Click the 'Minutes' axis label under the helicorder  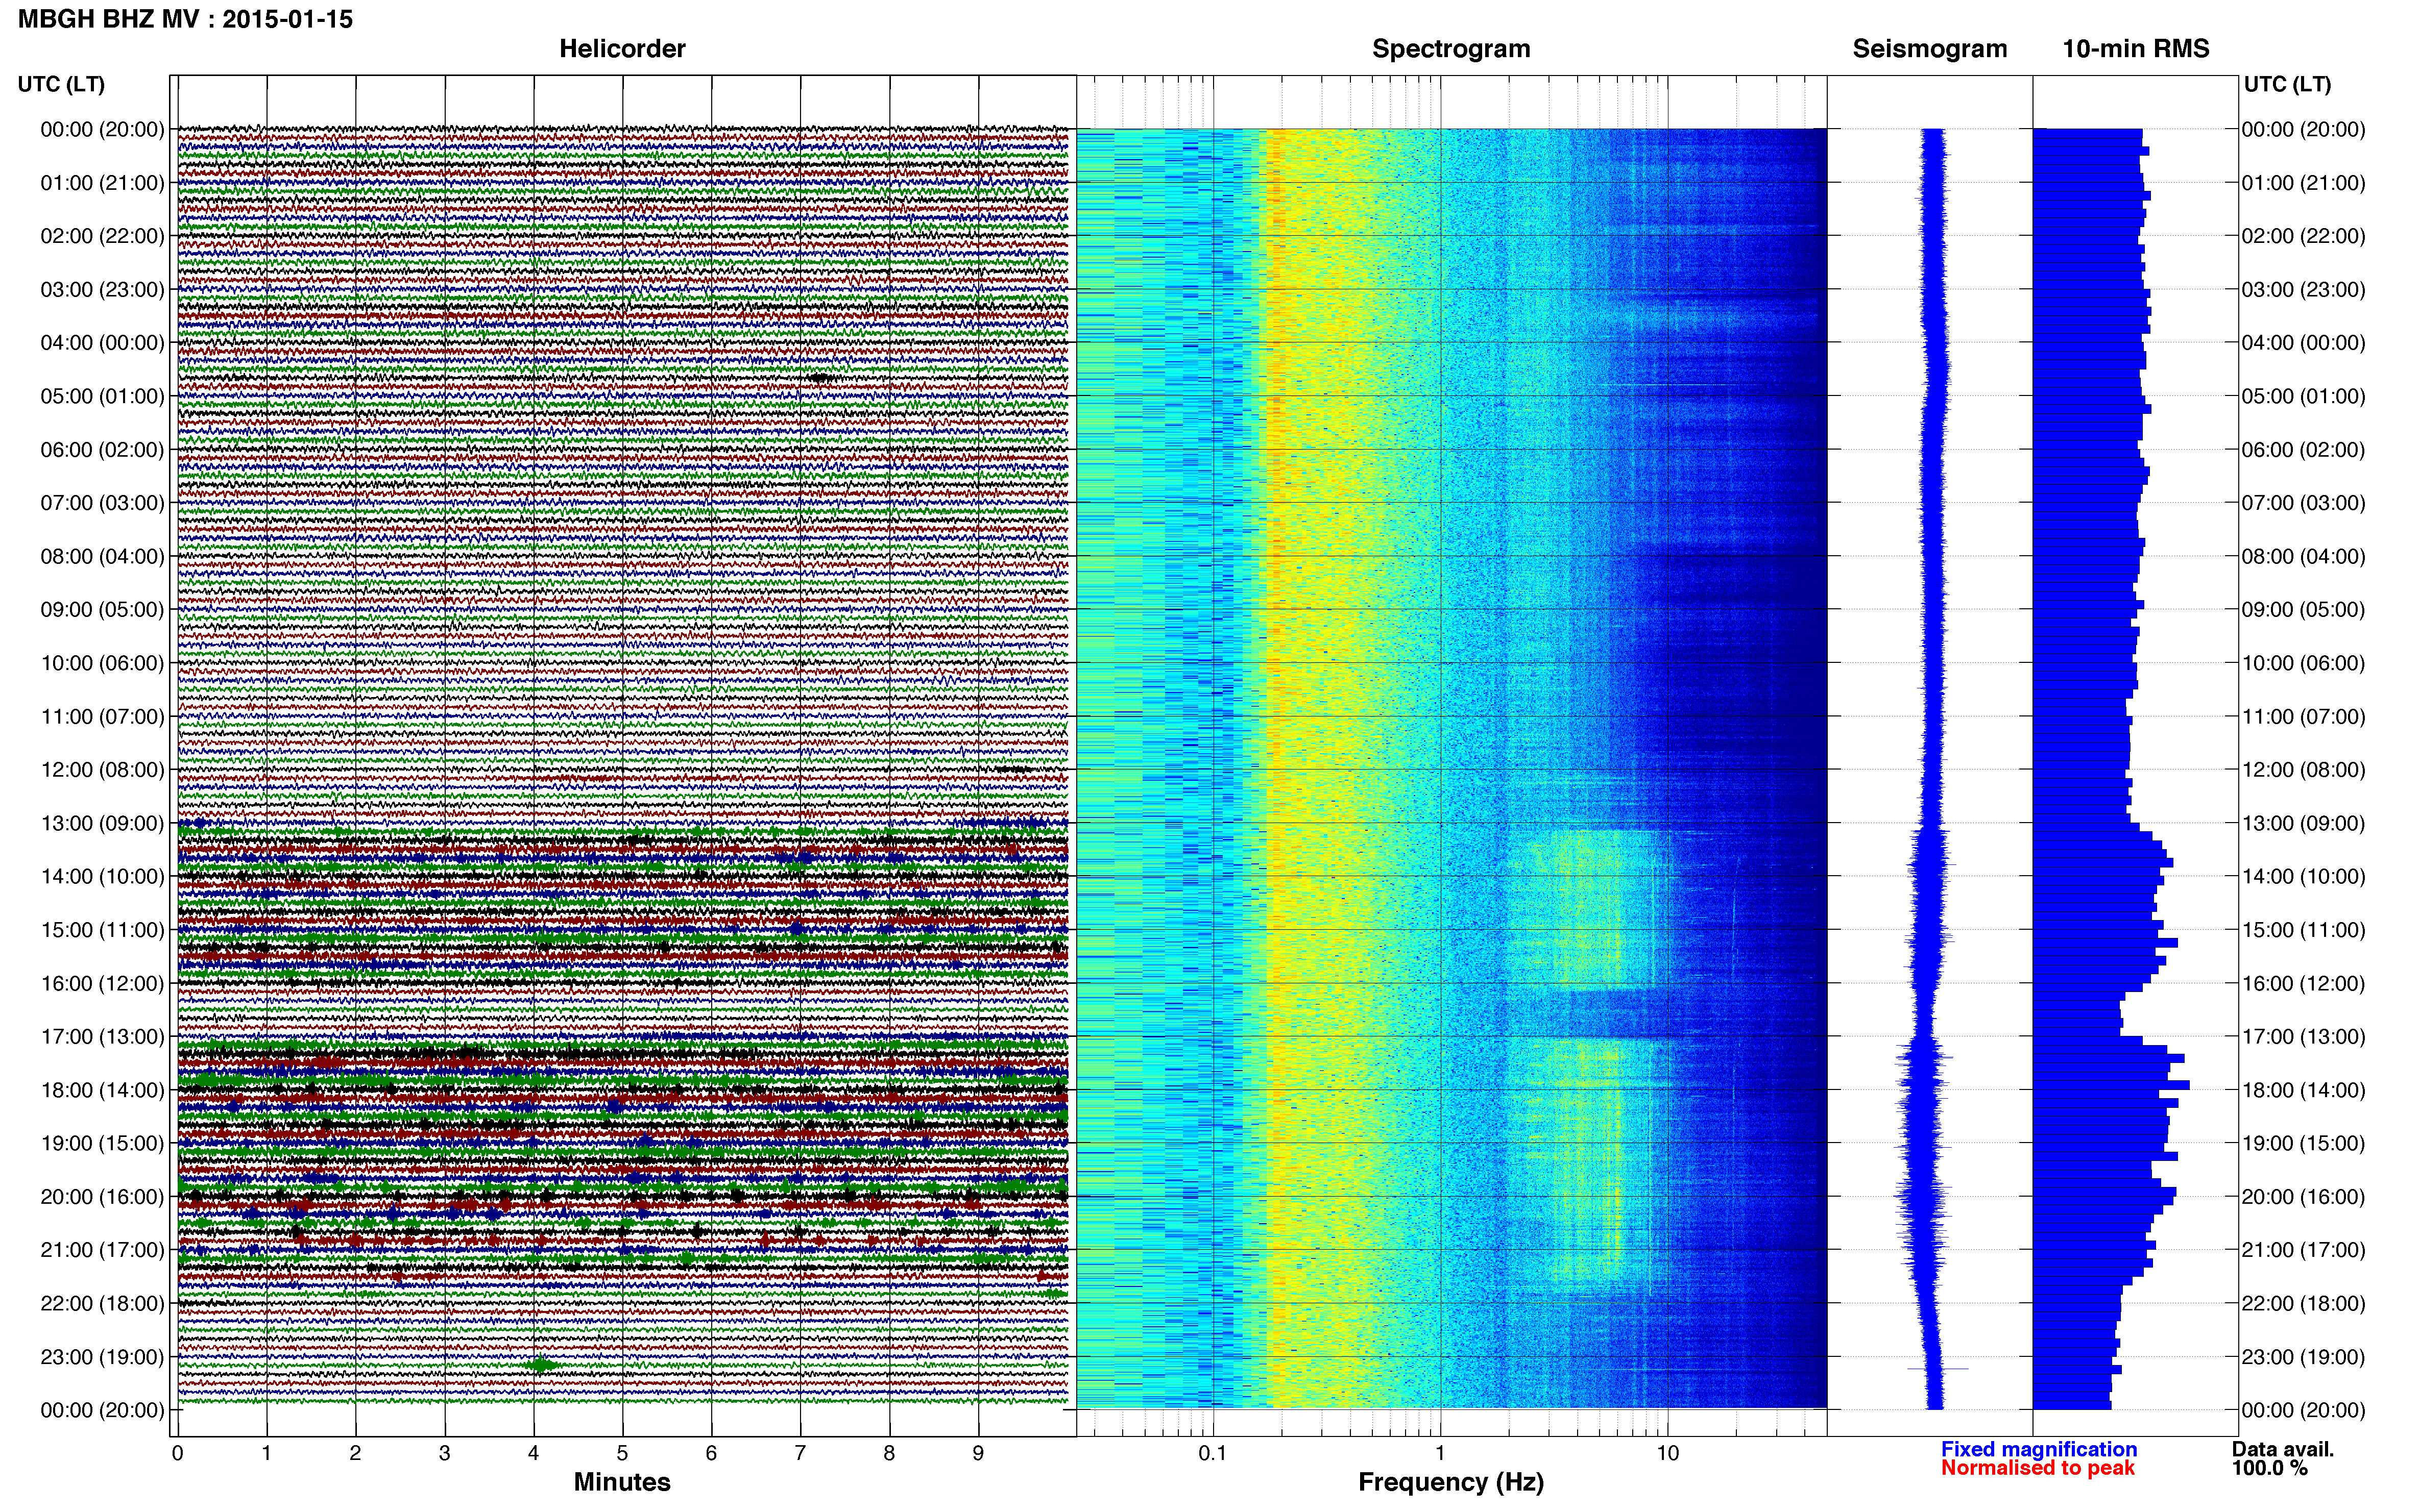tap(622, 1482)
